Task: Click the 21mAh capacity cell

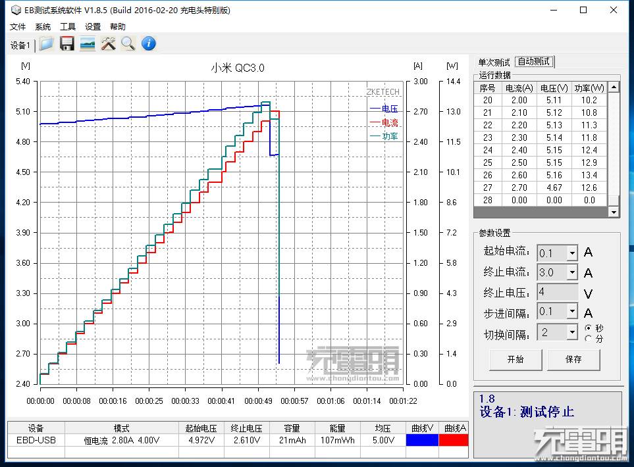Action: 292,440
